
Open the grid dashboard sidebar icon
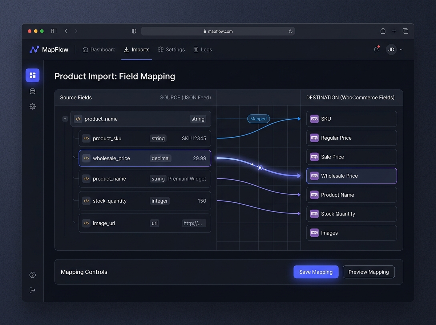pos(32,75)
